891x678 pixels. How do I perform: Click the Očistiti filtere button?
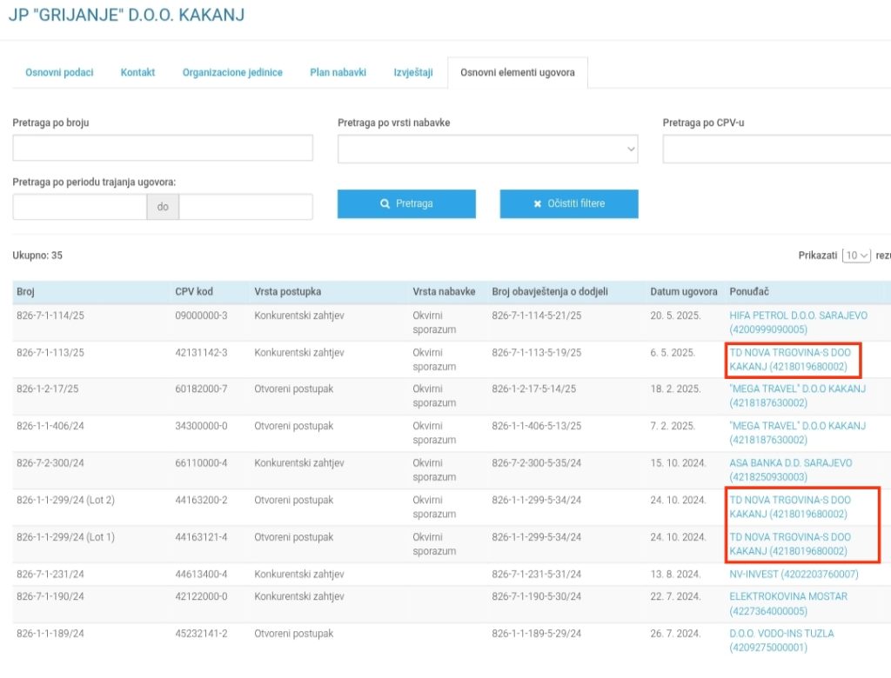(569, 203)
